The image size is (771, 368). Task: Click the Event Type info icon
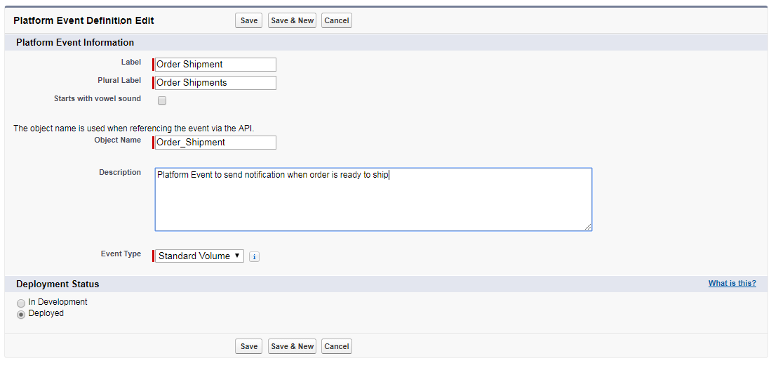tap(254, 256)
